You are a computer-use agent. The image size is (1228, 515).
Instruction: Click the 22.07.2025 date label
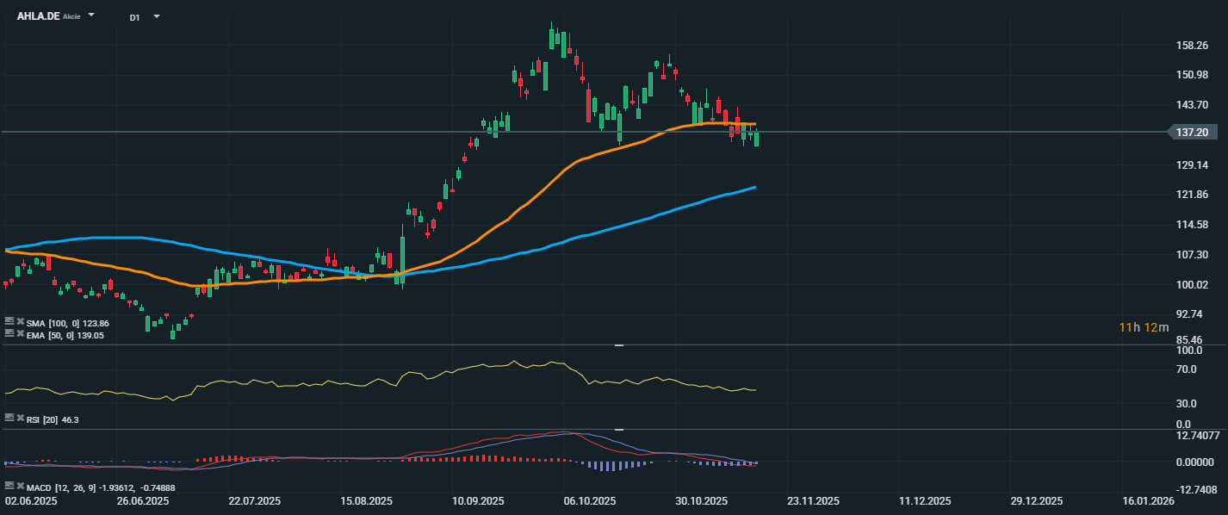point(254,500)
